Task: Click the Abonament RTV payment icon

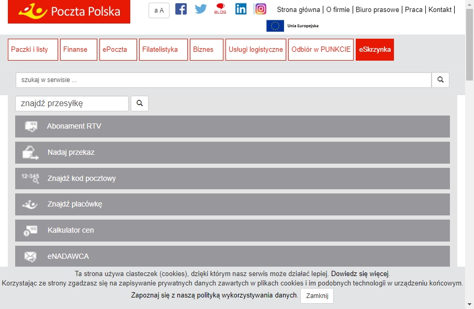Action: coord(31,126)
